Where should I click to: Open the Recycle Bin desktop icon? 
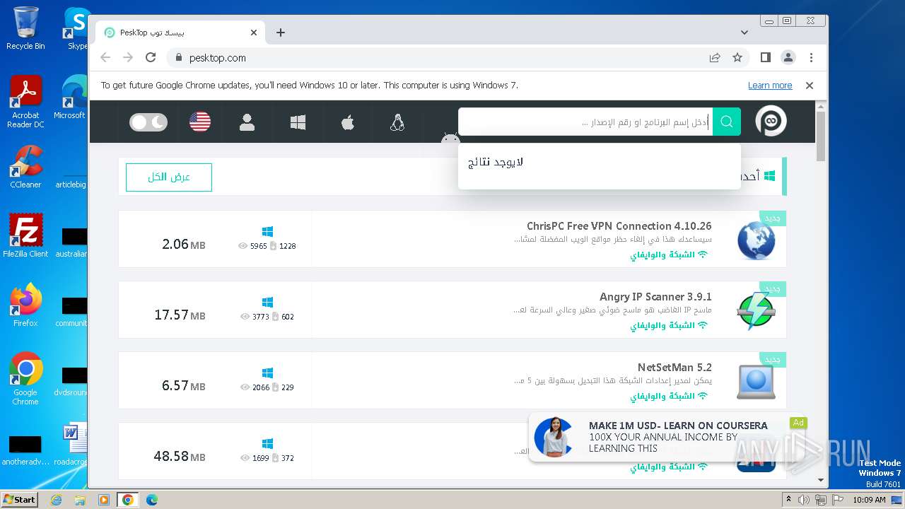[25, 28]
